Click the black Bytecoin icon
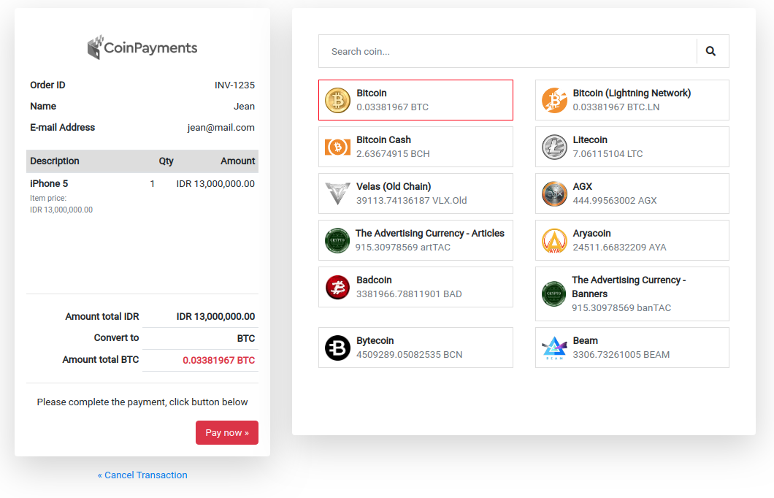774x498 pixels. pos(337,348)
